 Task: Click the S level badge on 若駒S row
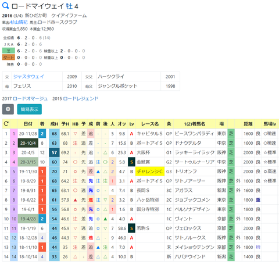point(131,229)
